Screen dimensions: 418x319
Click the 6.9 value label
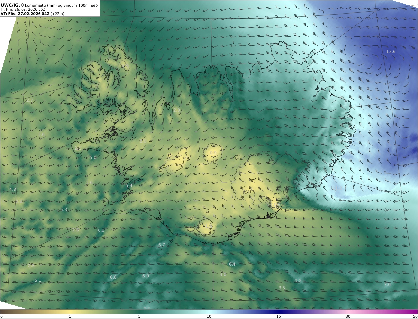point(146,276)
